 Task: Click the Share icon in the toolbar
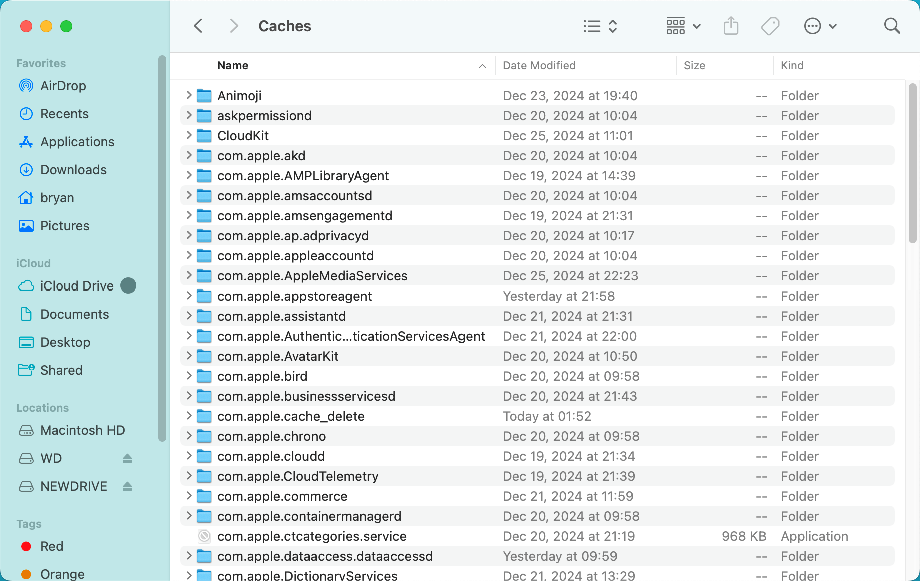click(x=731, y=26)
